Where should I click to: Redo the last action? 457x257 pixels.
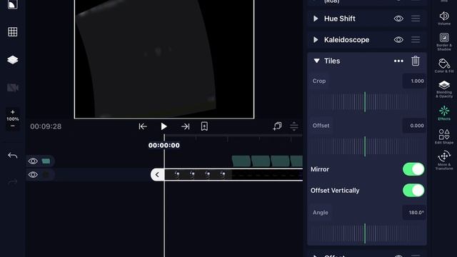(13, 182)
